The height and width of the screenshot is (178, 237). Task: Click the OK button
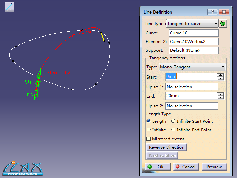(158, 167)
